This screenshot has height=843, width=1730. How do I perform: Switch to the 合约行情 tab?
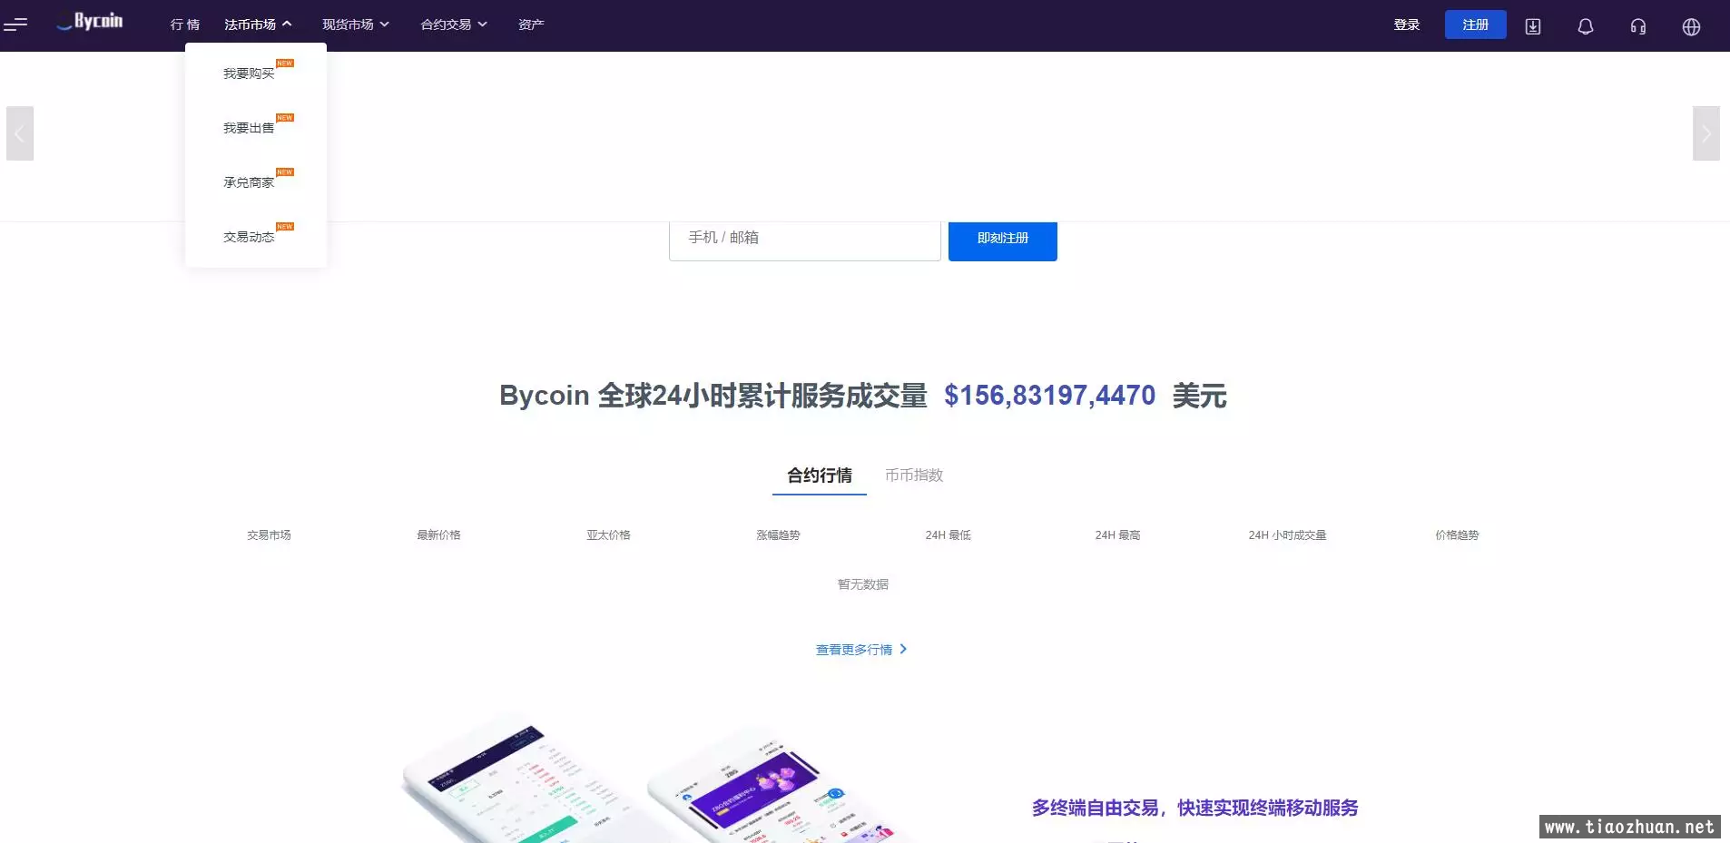[x=820, y=475]
